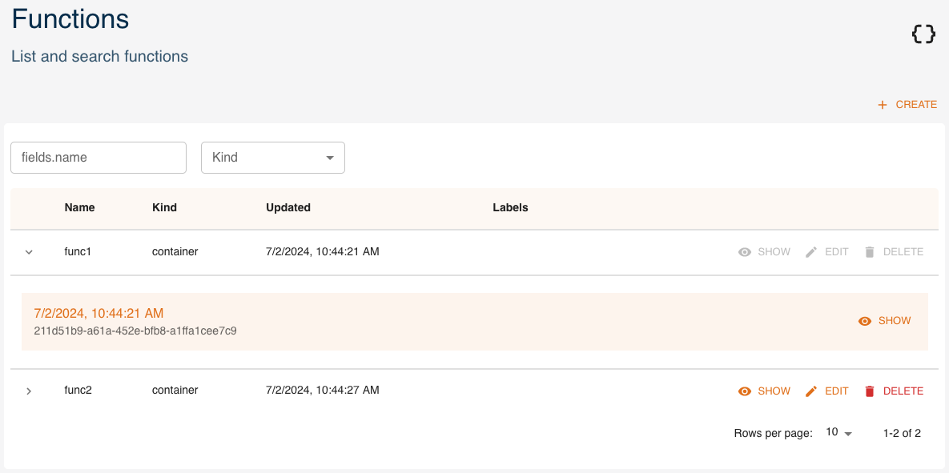Click the curly braces JSON icon
949x473 pixels.
click(923, 34)
